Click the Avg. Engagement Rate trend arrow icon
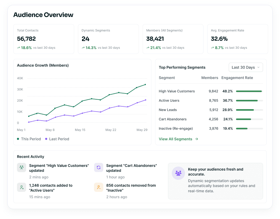280x219 pixels. pos(212,48)
